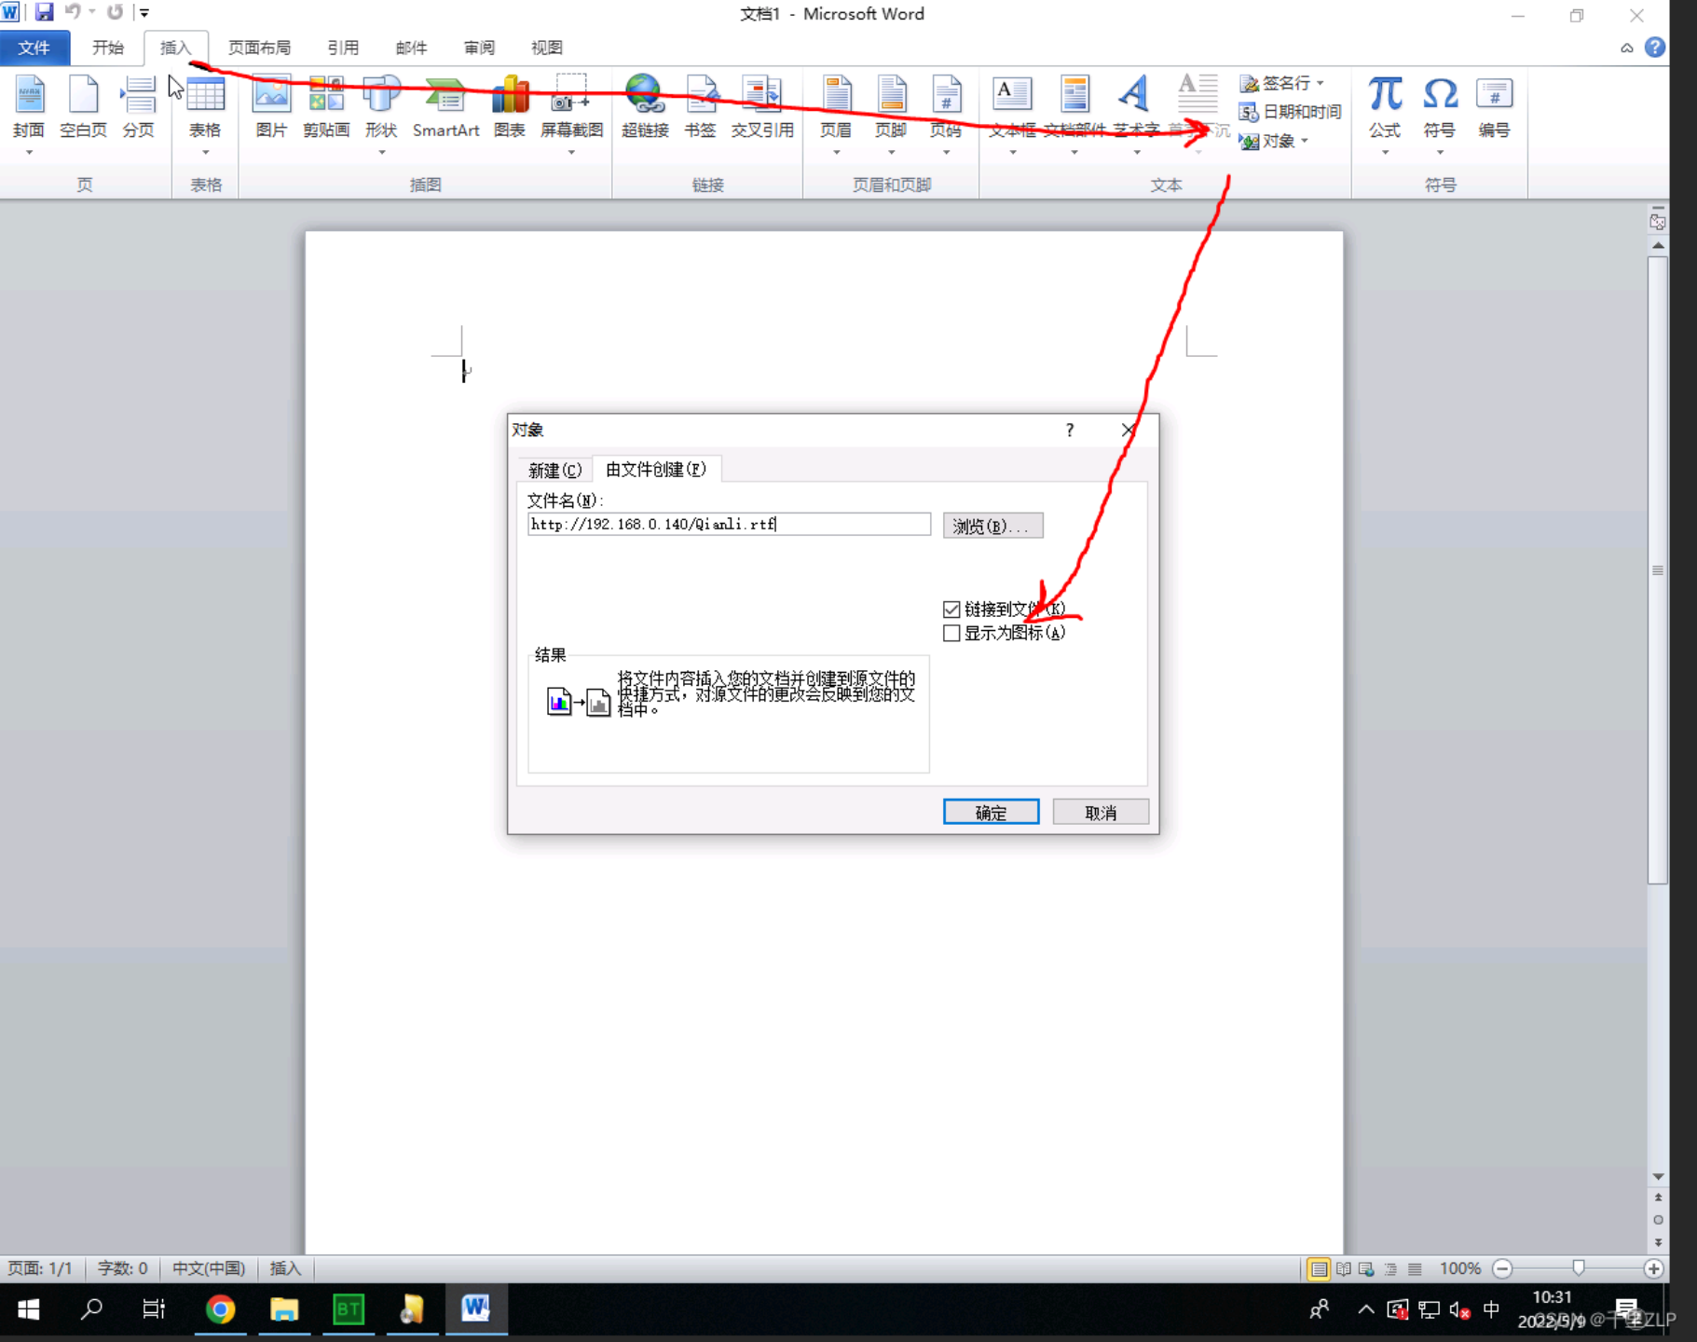Image resolution: width=1697 pixels, height=1342 pixels.
Task: Expand the cover page dropdown arrow
Action: pyautogui.click(x=29, y=152)
